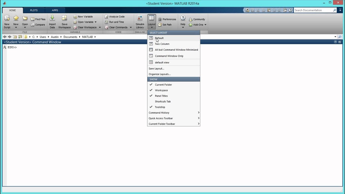Maximize the Command Window panel
Viewport: 345px width, 194px height.
coord(340,42)
